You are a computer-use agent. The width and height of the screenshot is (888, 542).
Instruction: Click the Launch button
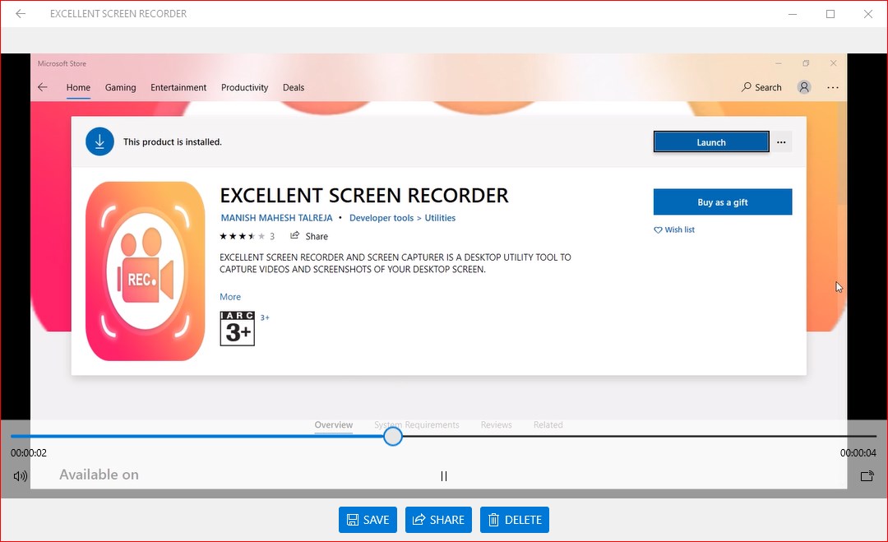tap(711, 142)
